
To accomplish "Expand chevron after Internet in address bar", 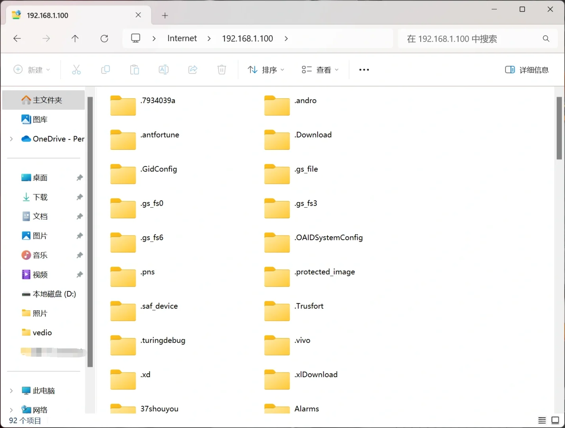I will click(209, 38).
